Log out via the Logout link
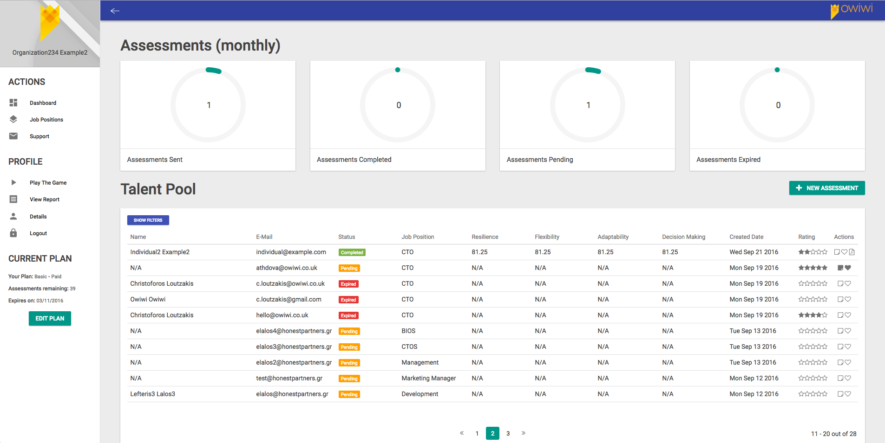885x443 pixels. [x=38, y=233]
